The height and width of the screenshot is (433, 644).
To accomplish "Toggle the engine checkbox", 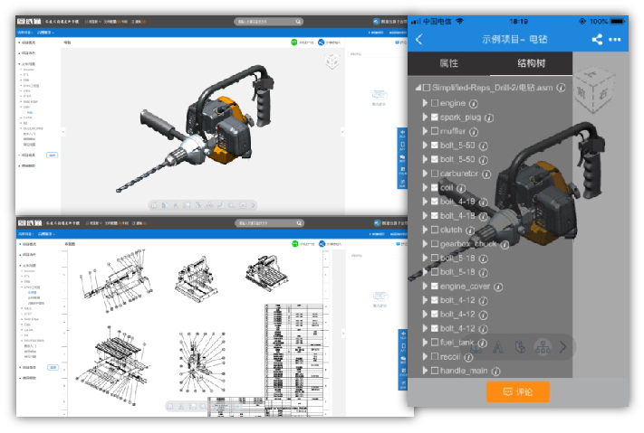I will tap(435, 103).
